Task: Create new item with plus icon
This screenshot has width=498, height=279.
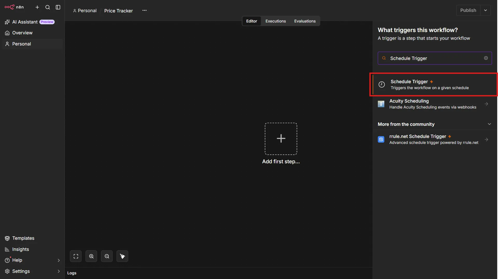Action: [37, 7]
